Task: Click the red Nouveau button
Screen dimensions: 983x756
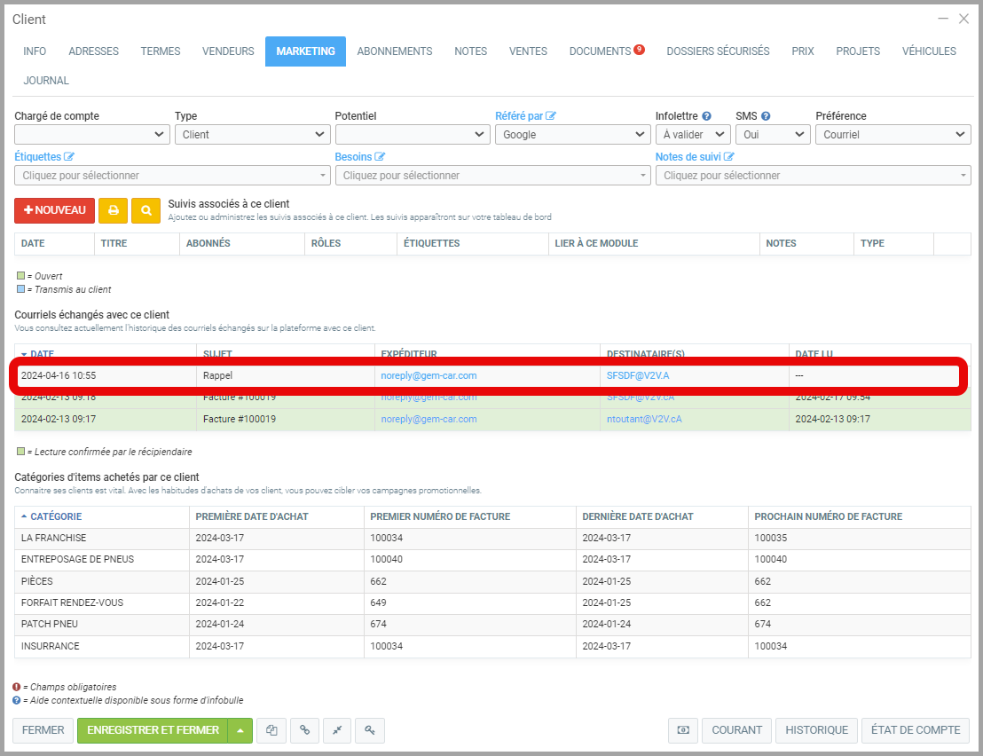Action: click(x=54, y=210)
